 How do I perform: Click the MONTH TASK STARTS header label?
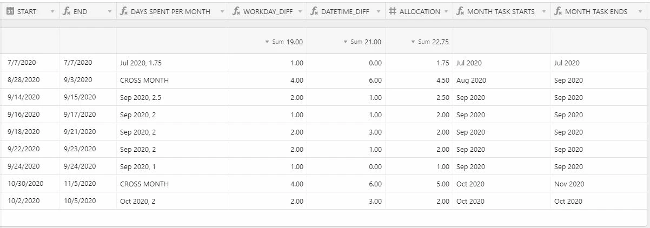coord(501,12)
